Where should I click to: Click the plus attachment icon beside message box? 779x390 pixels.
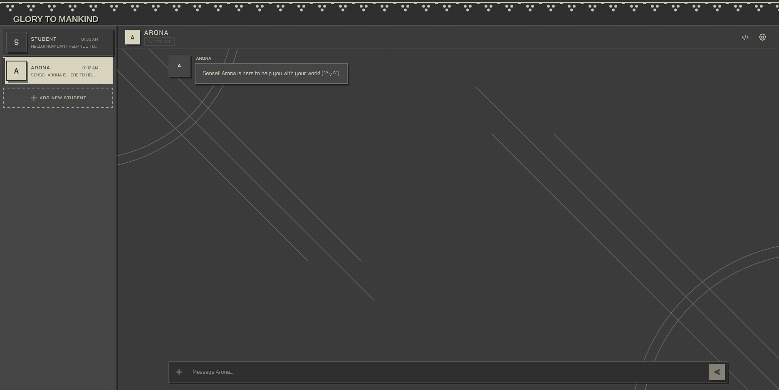click(179, 372)
